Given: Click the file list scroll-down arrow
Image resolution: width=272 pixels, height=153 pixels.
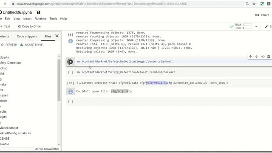Looking at the screenshot, I should [x=59, y=144].
